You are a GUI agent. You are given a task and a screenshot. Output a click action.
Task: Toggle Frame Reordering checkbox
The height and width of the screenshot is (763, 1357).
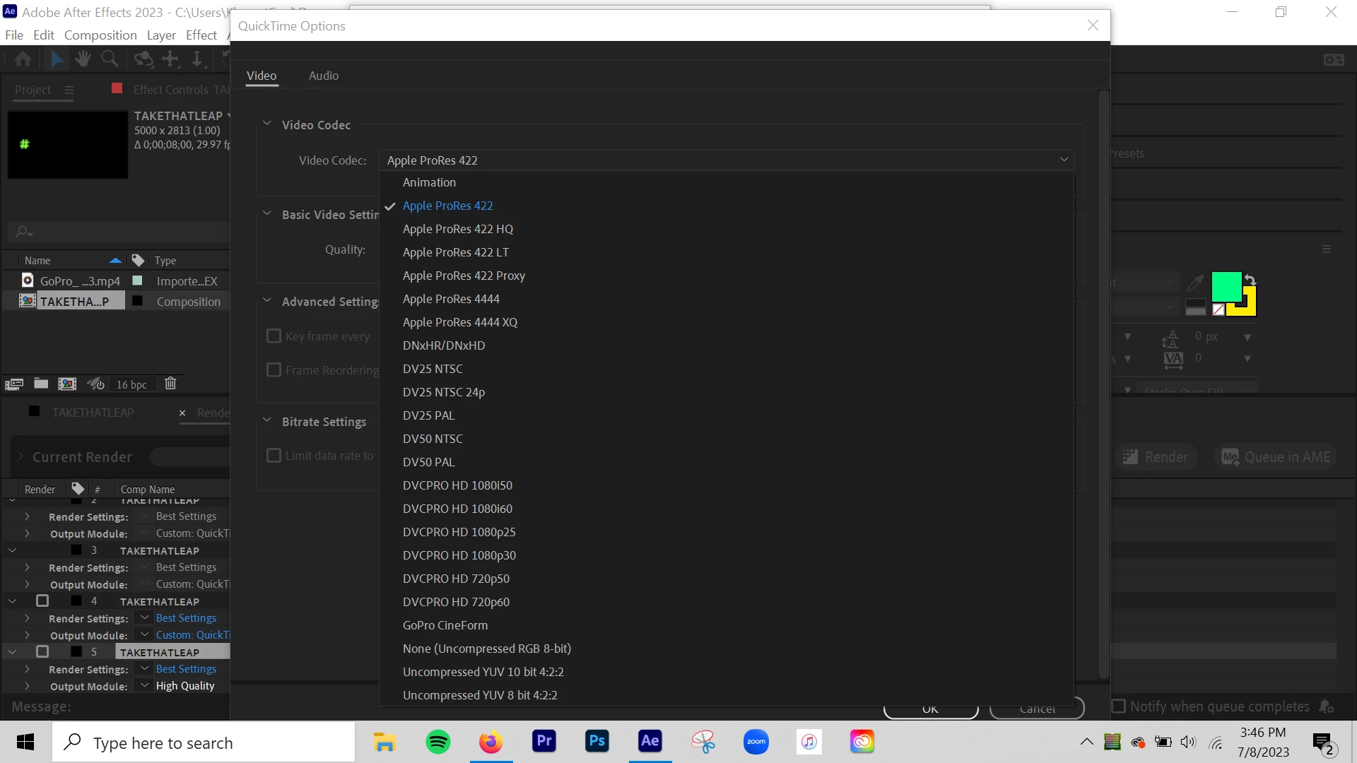coord(274,370)
